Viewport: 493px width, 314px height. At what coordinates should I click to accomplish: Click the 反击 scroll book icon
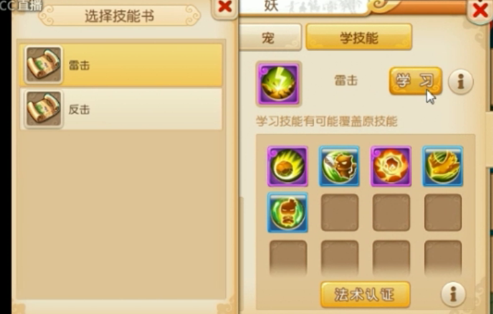[44, 109]
